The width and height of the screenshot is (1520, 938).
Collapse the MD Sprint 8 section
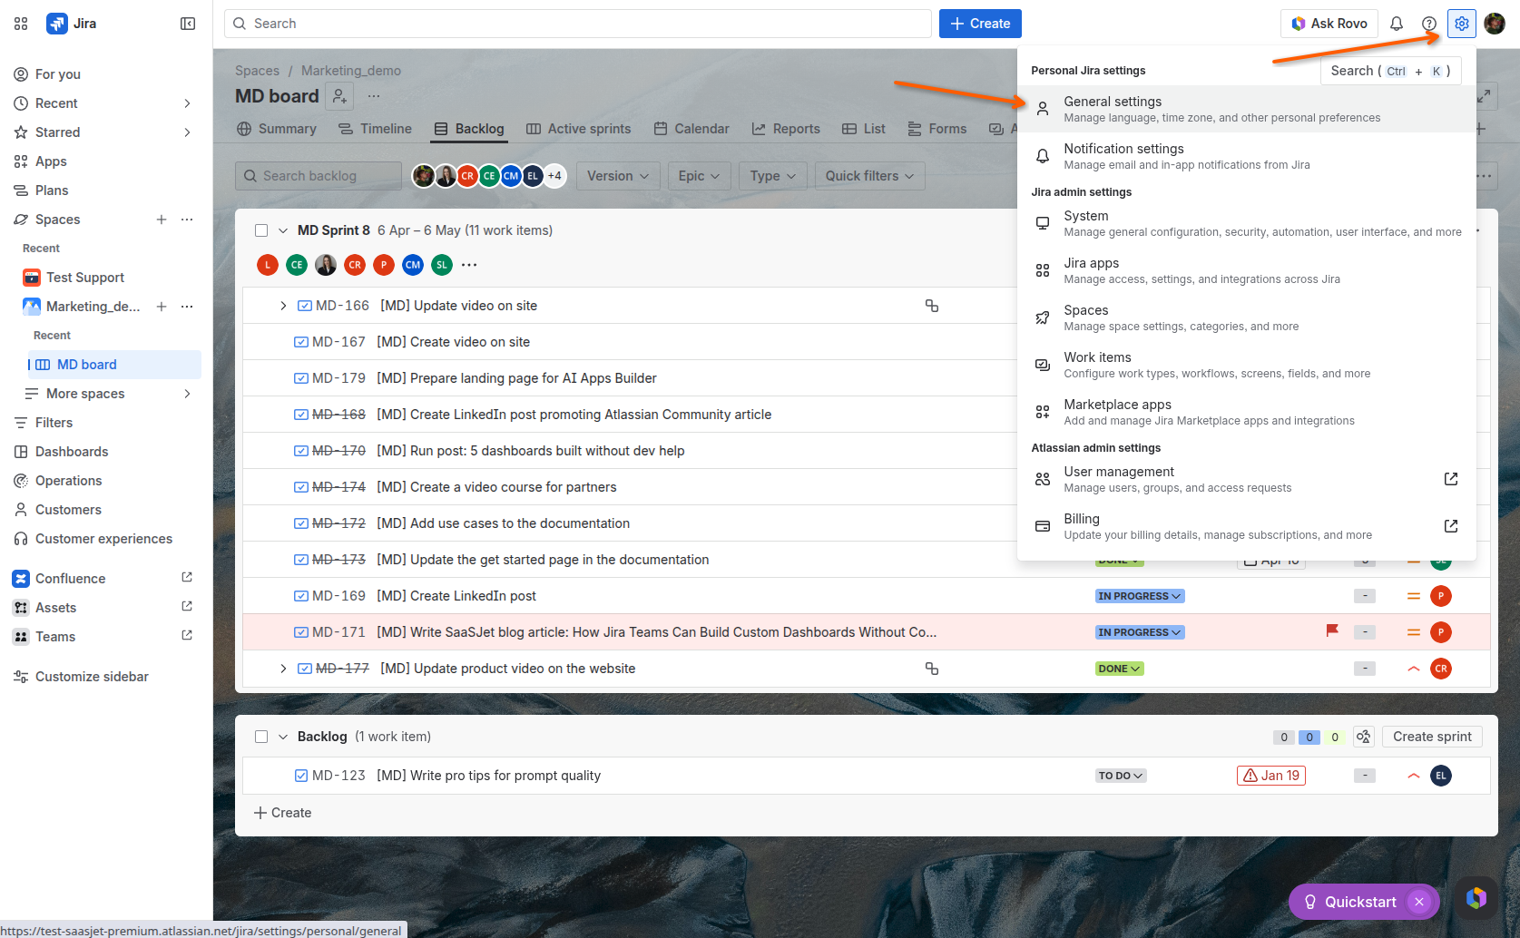click(283, 230)
